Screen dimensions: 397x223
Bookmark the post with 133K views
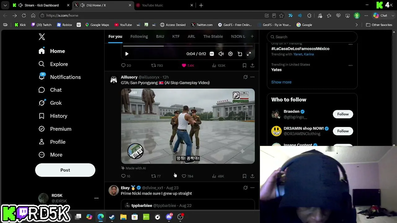(244, 65)
